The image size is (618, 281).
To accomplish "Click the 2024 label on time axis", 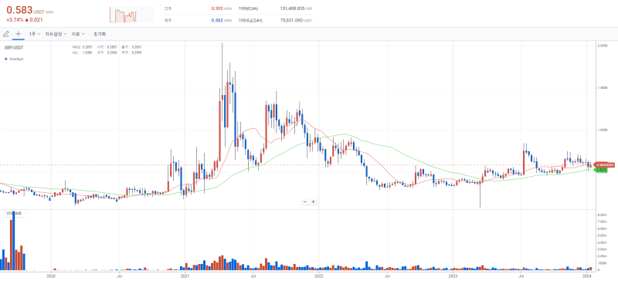I will [x=587, y=277].
